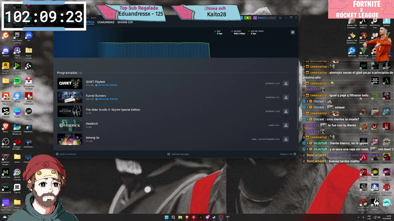The width and height of the screenshot is (394, 221).
Task: Start the Funnel Runners download
Action: (286, 97)
